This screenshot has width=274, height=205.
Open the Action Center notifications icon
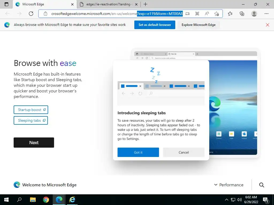[x=265, y=200]
